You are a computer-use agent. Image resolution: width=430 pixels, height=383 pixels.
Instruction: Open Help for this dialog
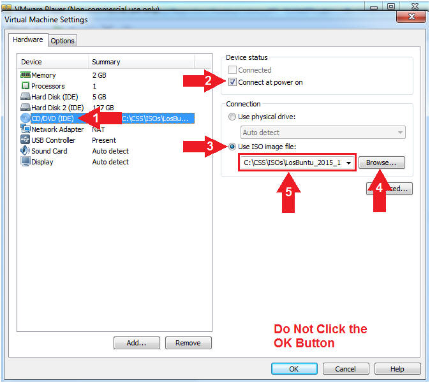click(397, 369)
